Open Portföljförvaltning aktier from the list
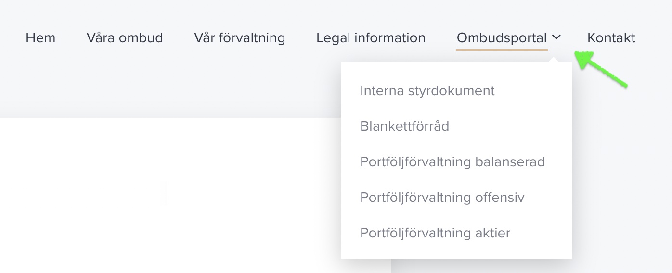672x273 pixels. 435,233
